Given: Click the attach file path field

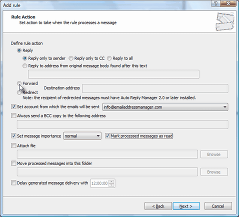Looking at the screenshot, I should 107,154.
